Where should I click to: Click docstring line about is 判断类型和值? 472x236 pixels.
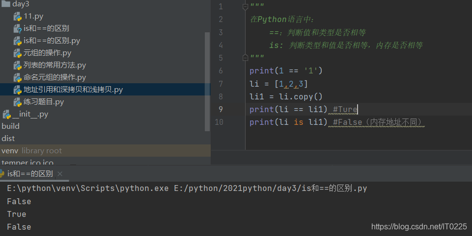346,46
